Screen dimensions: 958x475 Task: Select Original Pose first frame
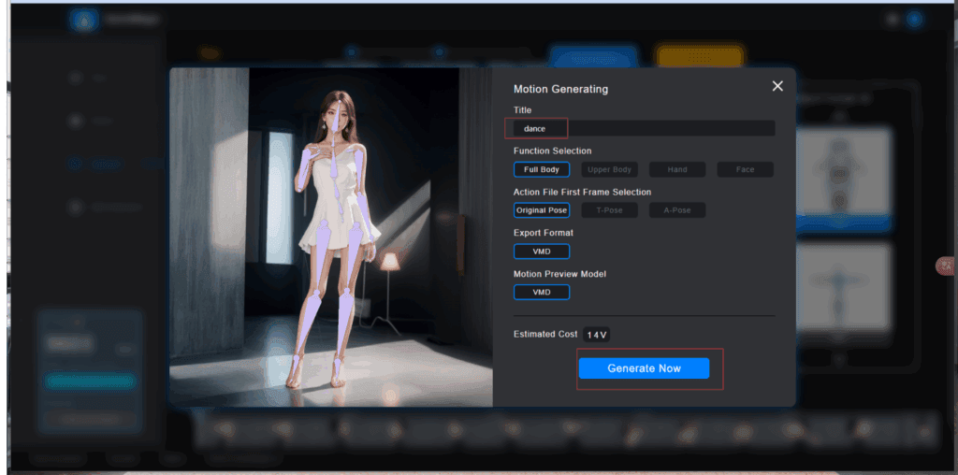coord(542,210)
